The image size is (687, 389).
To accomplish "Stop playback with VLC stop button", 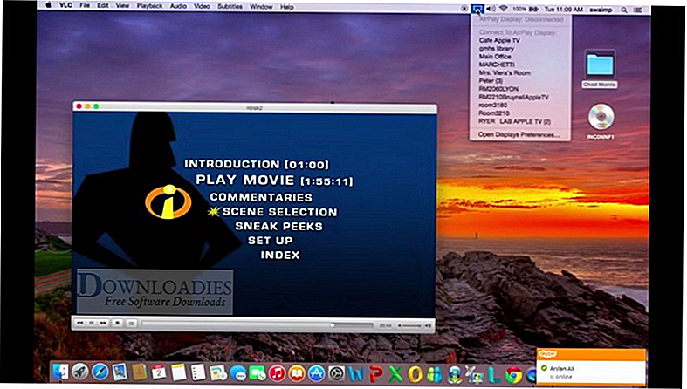I will click(x=118, y=324).
